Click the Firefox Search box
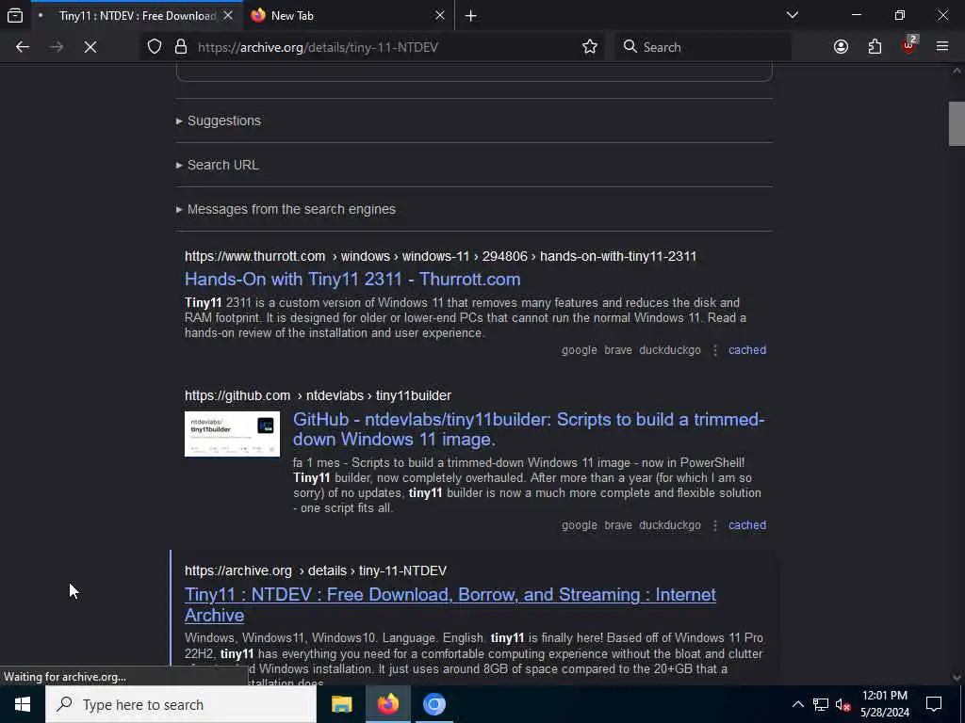965x723 pixels. [x=703, y=47]
